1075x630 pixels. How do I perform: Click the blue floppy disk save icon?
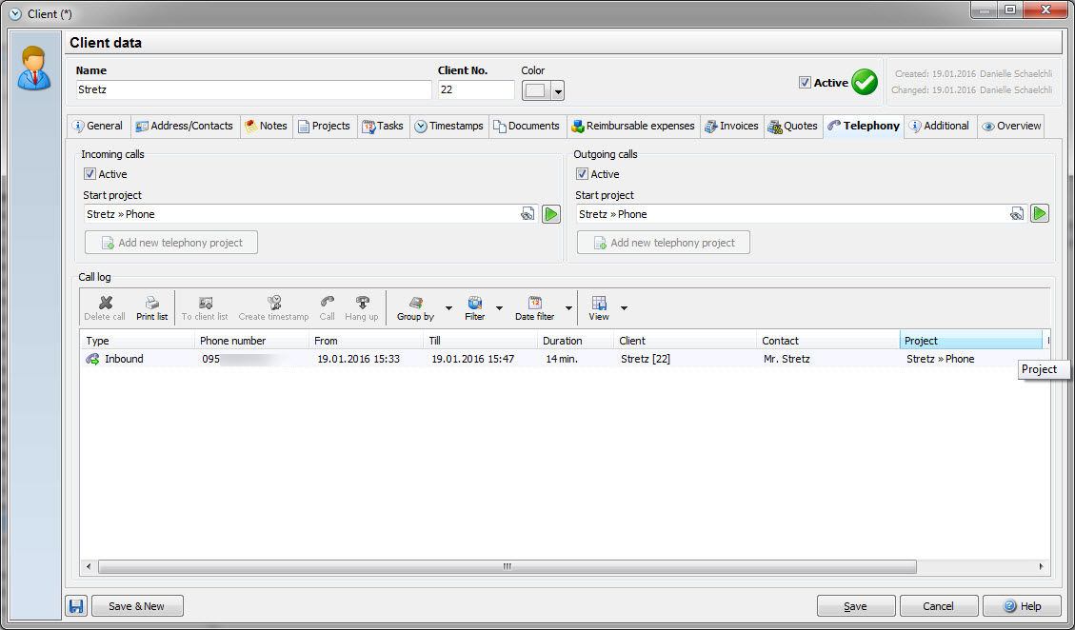point(77,606)
